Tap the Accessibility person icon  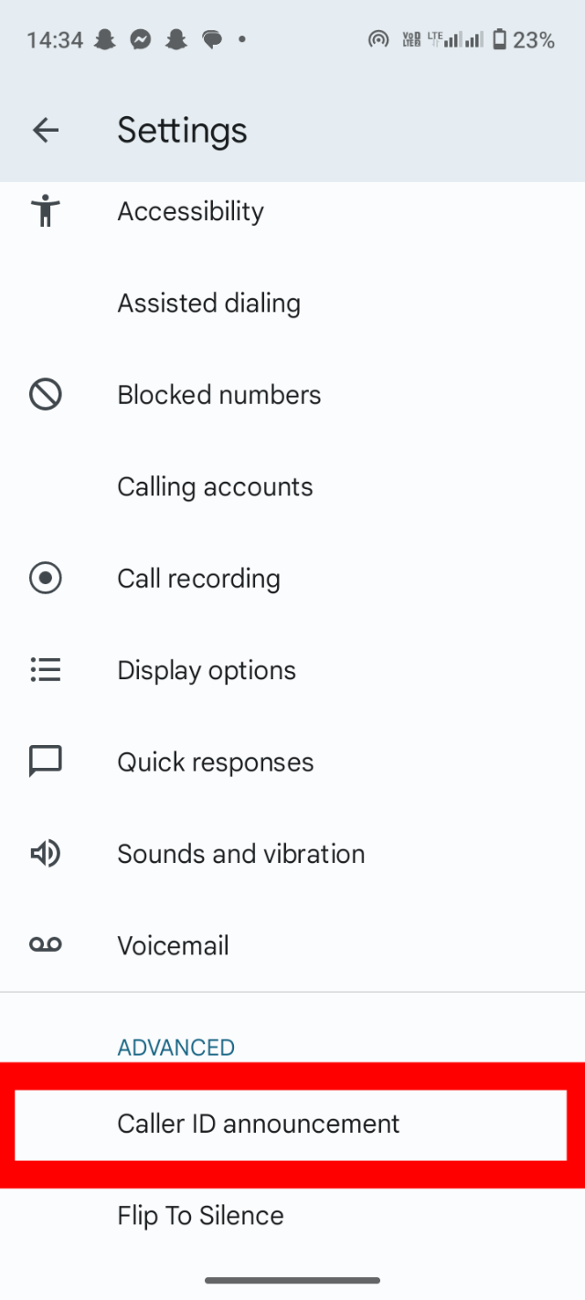45,211
